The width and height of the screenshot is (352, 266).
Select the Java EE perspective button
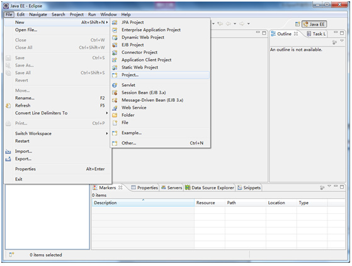pos(314,24)
